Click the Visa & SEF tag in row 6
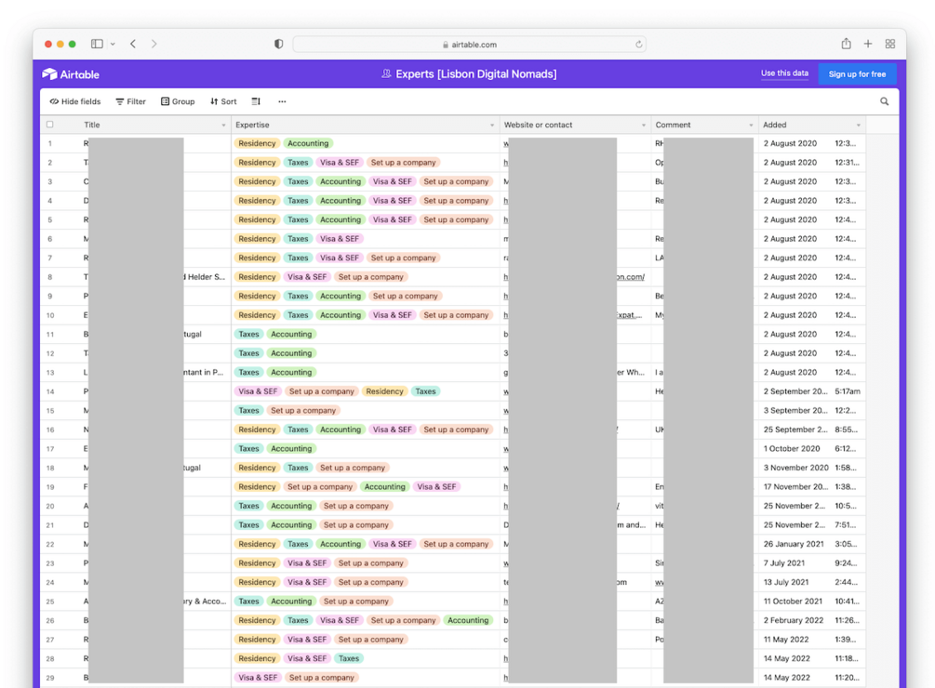 point(340,239)
